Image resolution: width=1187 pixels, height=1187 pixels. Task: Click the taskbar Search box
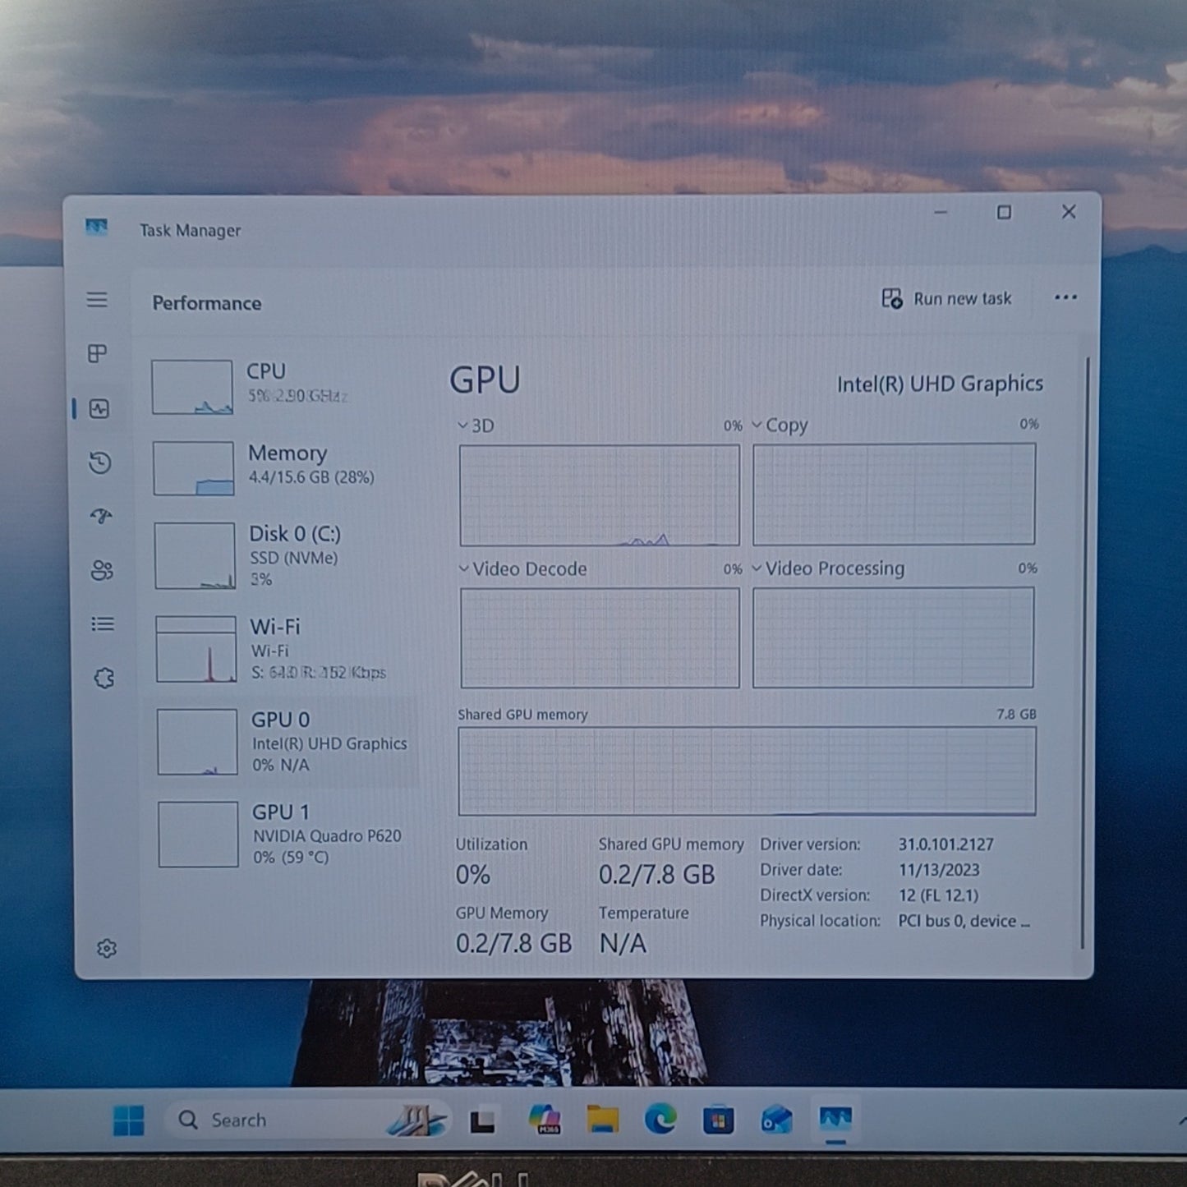pos(308,1120)
